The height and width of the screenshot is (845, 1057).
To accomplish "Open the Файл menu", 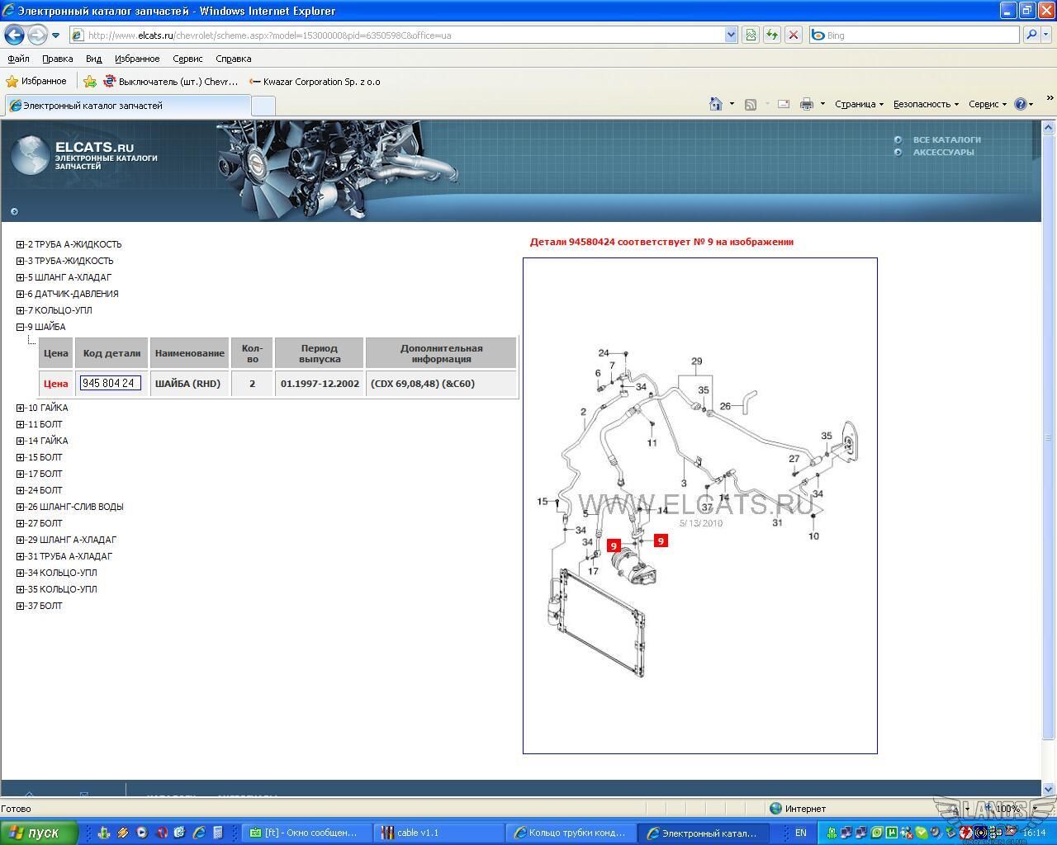I will [18, 59].
